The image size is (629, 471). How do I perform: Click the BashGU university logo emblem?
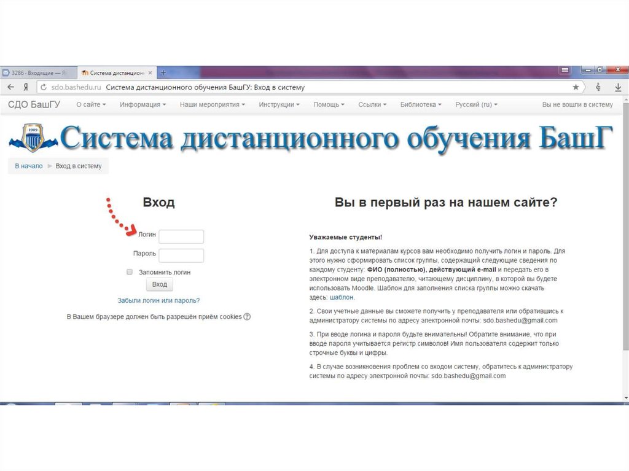[33, 138]
